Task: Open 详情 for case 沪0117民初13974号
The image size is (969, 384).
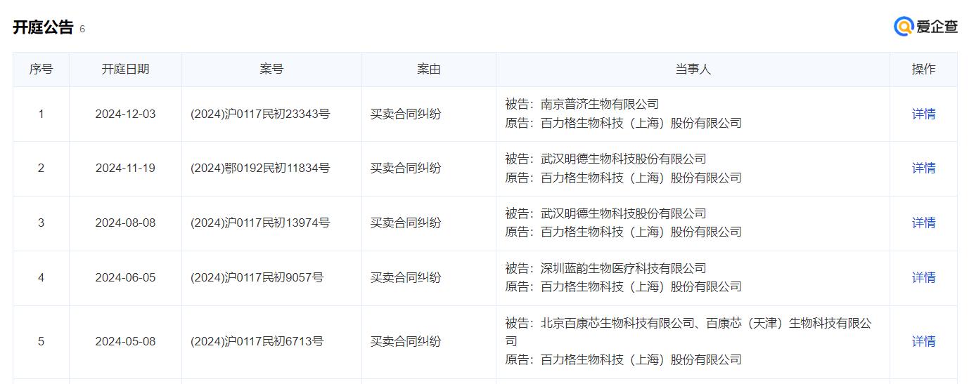Action: 923,223
